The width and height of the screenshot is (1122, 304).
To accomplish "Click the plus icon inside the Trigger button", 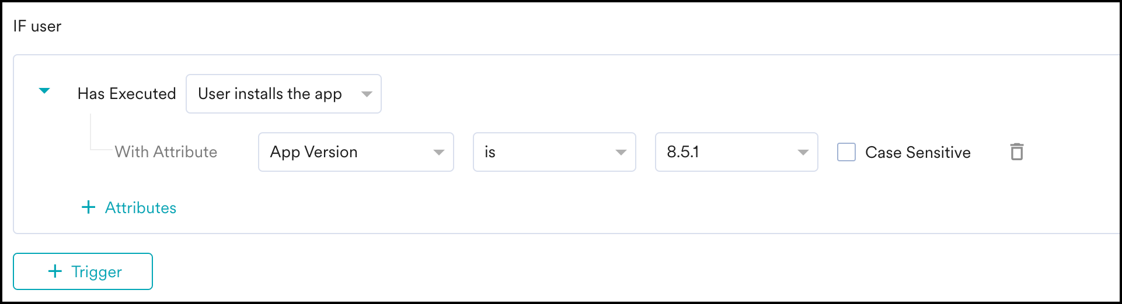I will click(55, 271).
